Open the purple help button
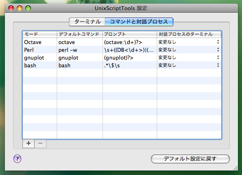The width and height of the screenshot is (242, 175). point(17,159)
